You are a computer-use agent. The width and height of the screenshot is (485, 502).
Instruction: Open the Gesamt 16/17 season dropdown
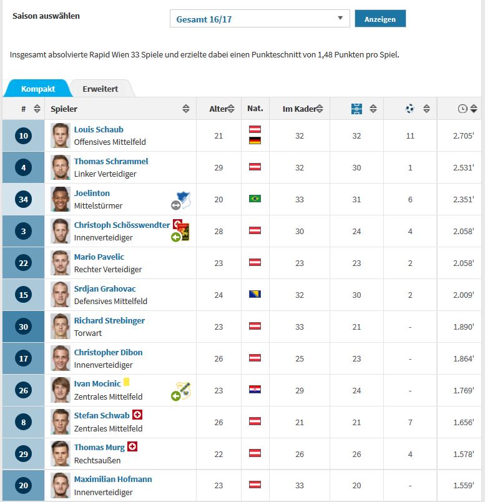coord(260,19)
